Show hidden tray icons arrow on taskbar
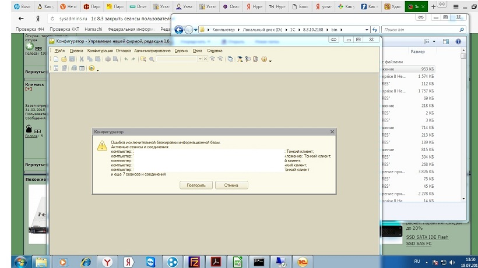 [x=427, y=262]
